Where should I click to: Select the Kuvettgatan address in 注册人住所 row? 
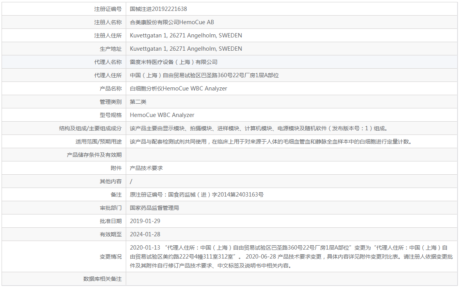click(x=186, y=35)
